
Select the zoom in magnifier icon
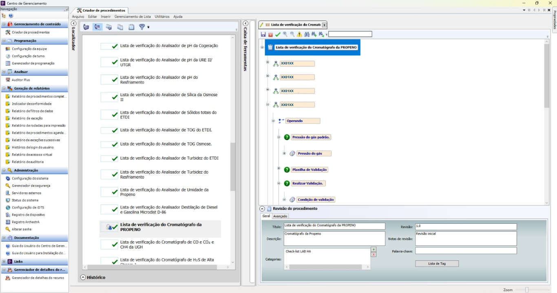(x=286, y=34)
